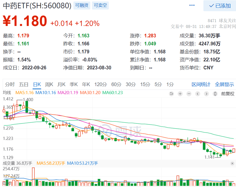Open the three-dot more options menu
Image resolution: width=236 pixels, height=187 pixels.
(x=192, y=6)
